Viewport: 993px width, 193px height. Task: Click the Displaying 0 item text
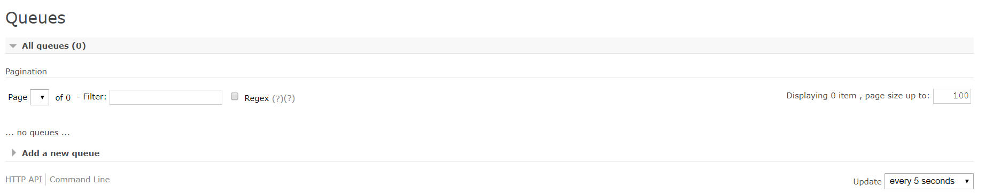point(821,96)
